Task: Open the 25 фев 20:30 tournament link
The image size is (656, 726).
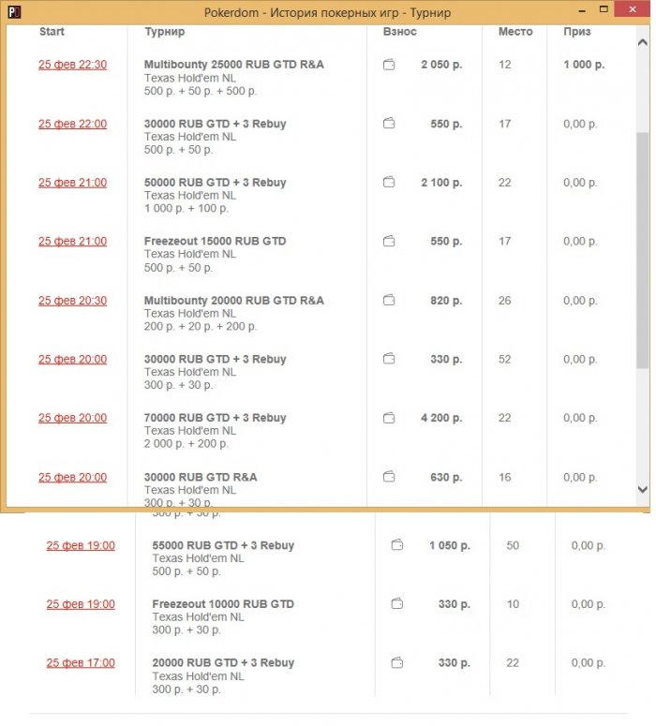Action: tap(72, 301)
